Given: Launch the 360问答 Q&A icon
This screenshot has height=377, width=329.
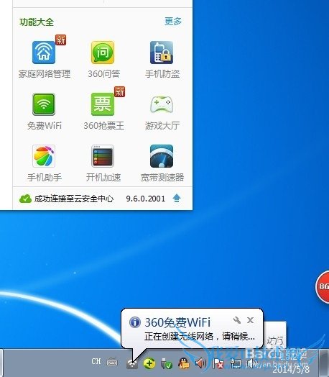Looking at the screenshot, I should (x=103, y=53).
